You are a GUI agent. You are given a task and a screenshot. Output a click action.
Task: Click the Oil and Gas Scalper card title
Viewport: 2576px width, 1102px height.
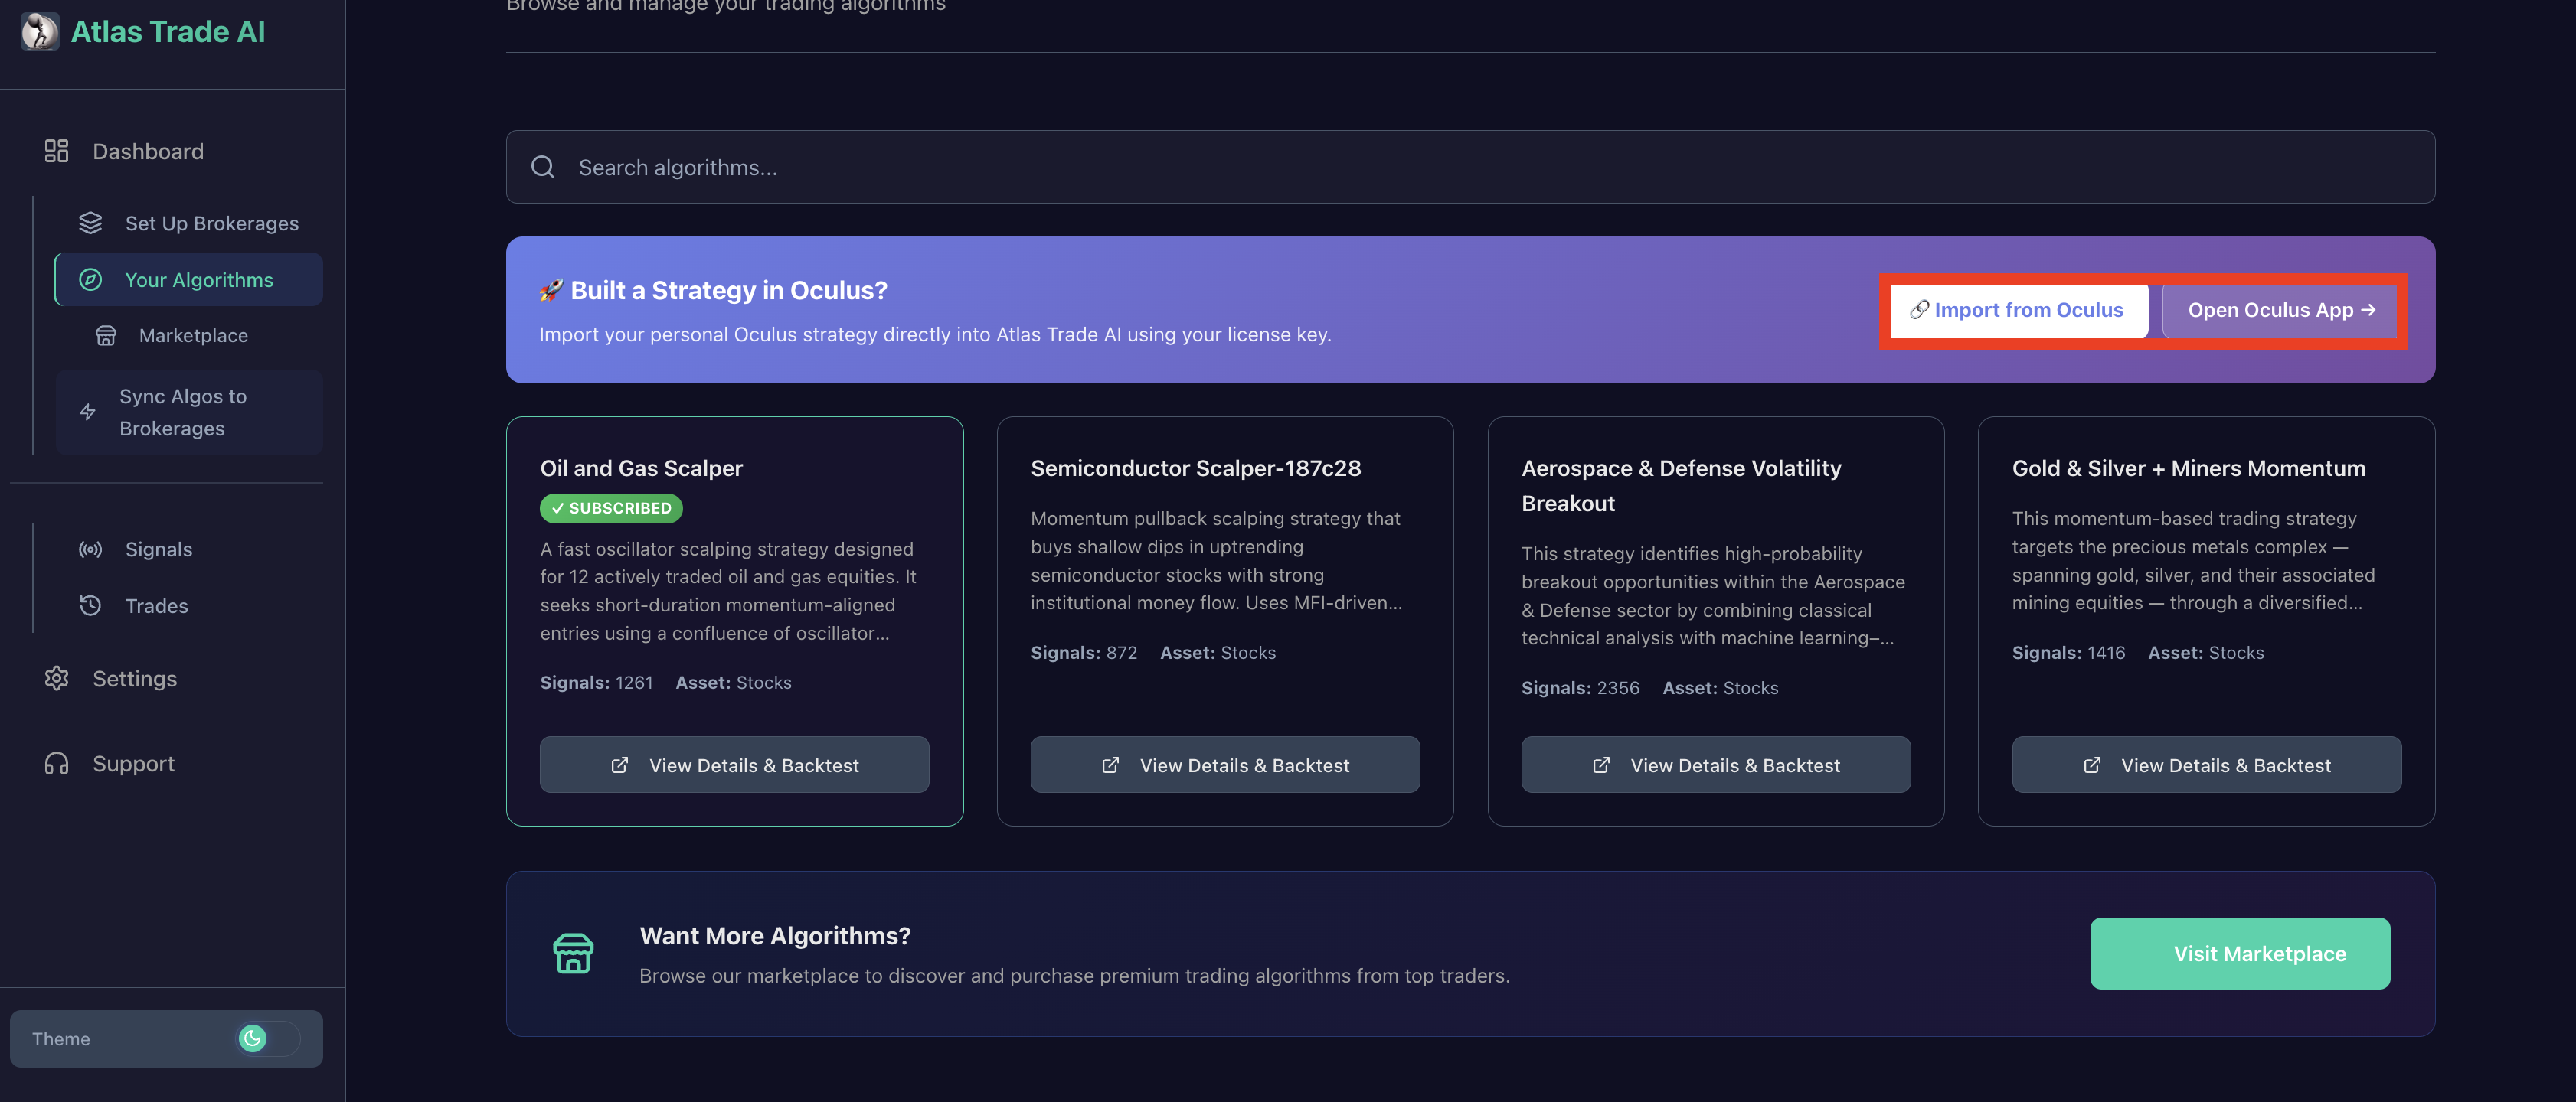tap(641, 468)
